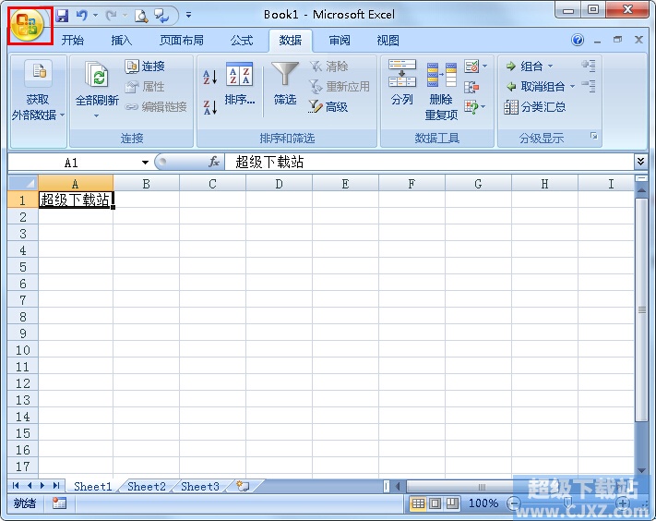Open the Sort dialog (排序...)
Screen dimensions: 656x521
[x=239, y=84]
